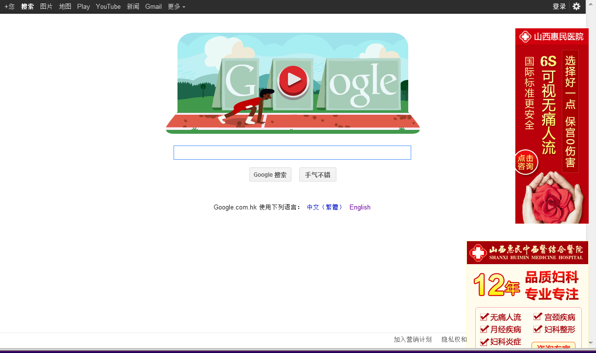
Task: Open 新闻 news
Action: coord(133,6)
